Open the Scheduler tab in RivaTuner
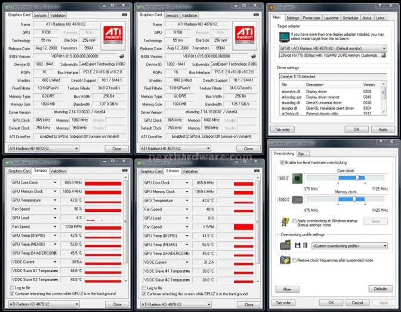This screenshot has height=312, width=401. [x=350, y=18]
